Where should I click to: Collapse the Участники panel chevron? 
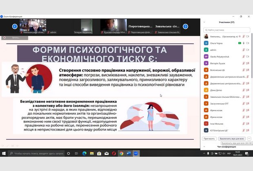tap(204, 22)
